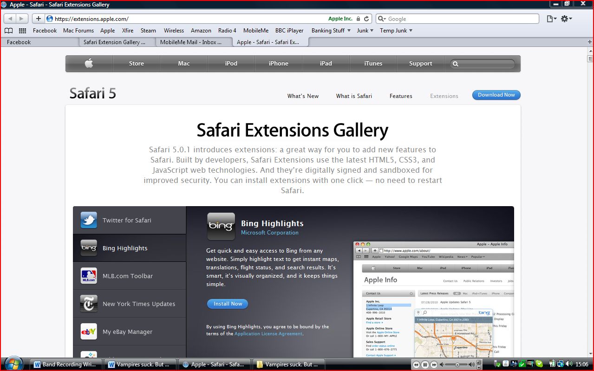Click the secure lock icon in address bar

358,19
